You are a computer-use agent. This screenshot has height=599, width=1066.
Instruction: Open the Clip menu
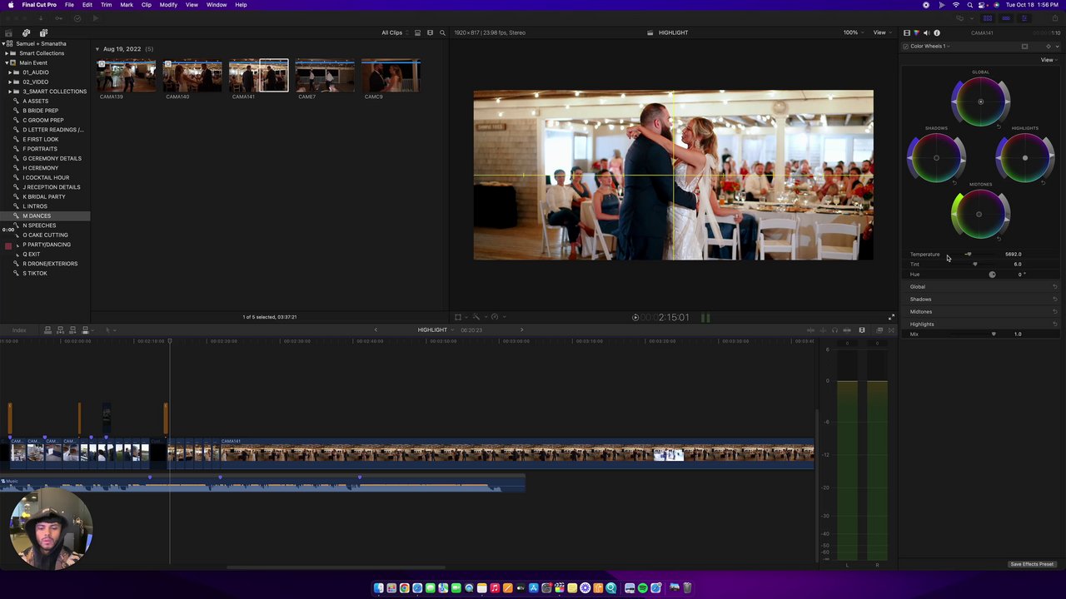147,5
